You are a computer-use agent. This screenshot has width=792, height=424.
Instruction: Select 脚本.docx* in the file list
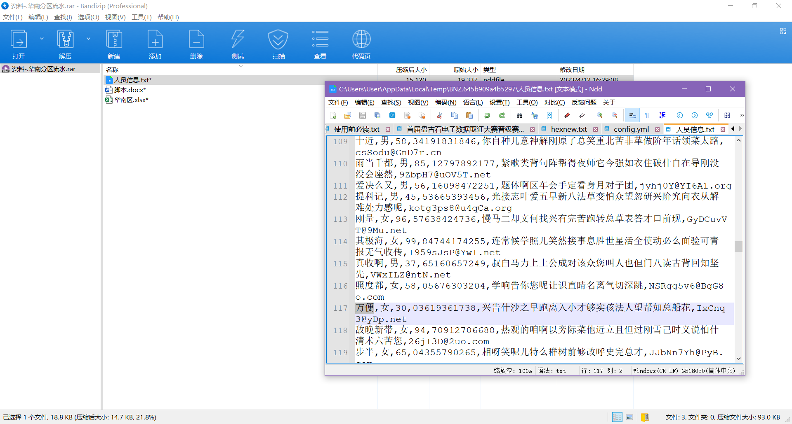coord(130,90)
